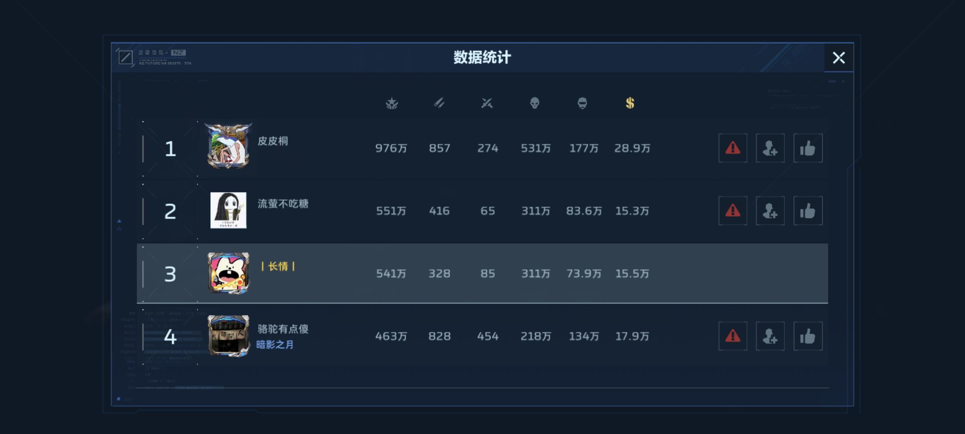965x434 pixels.
Task: Add 皮皮桐 as a friend
Action: click(770, 148)
